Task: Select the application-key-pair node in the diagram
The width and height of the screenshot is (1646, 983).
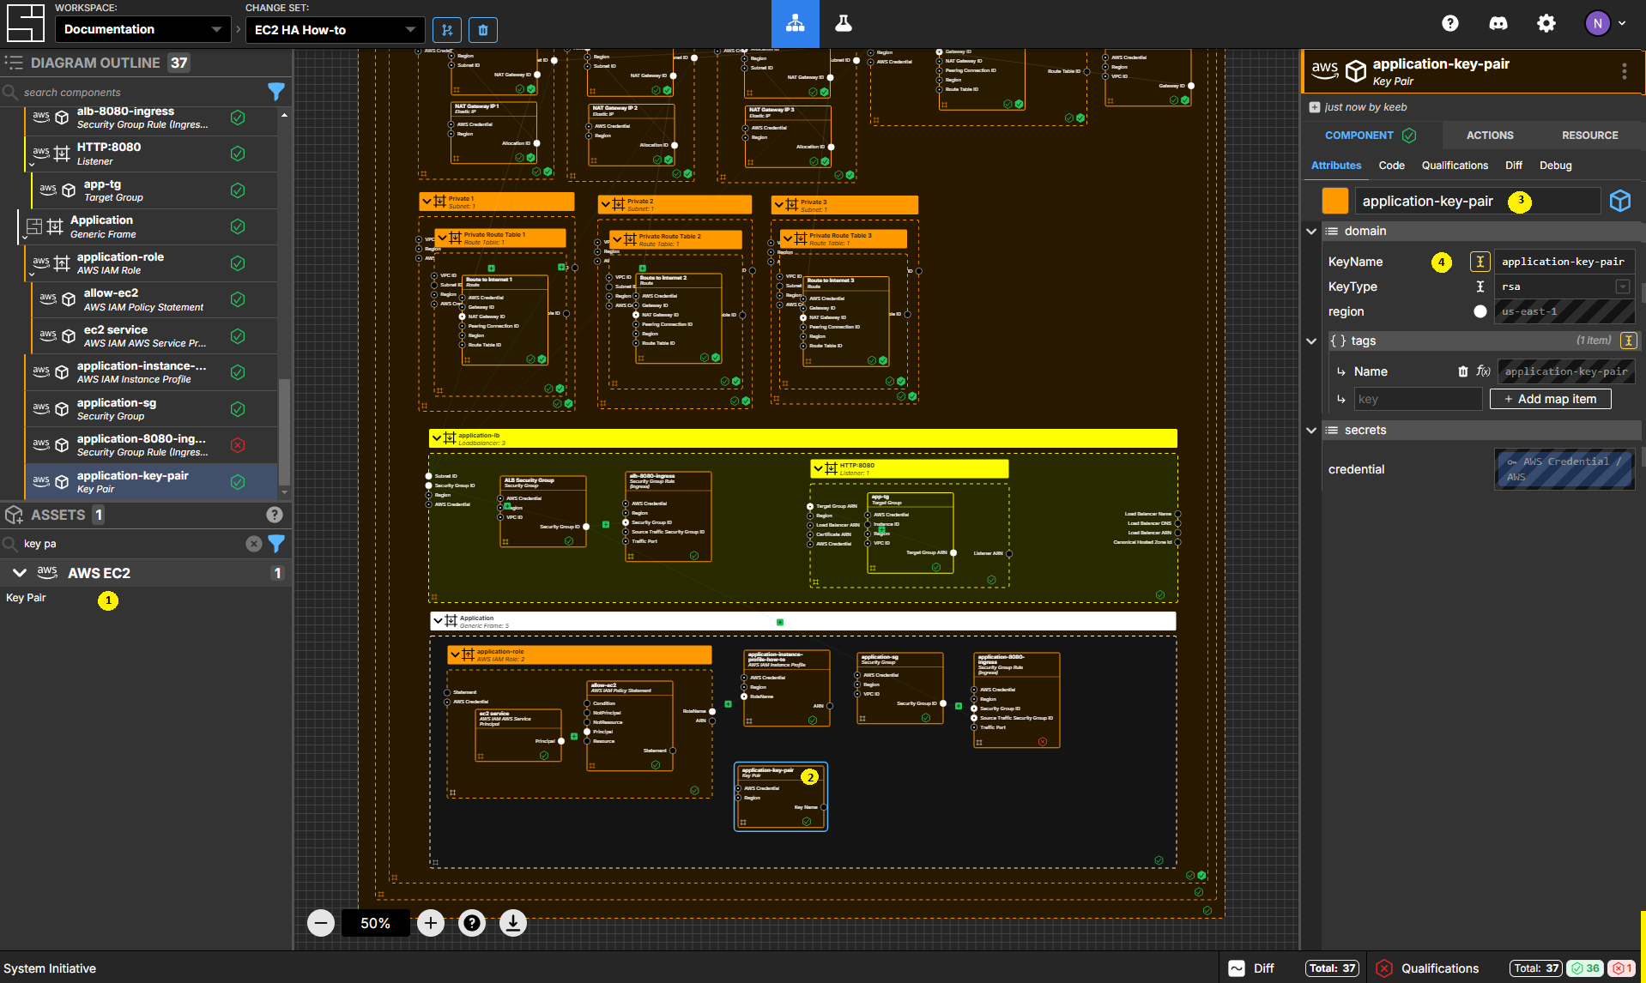Action: pyautogui.click(x=780, y=797)
